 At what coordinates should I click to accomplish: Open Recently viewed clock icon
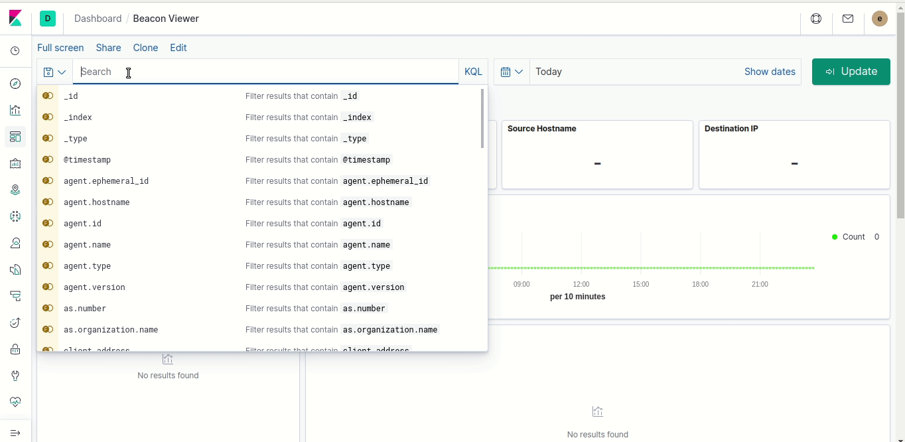15,51
